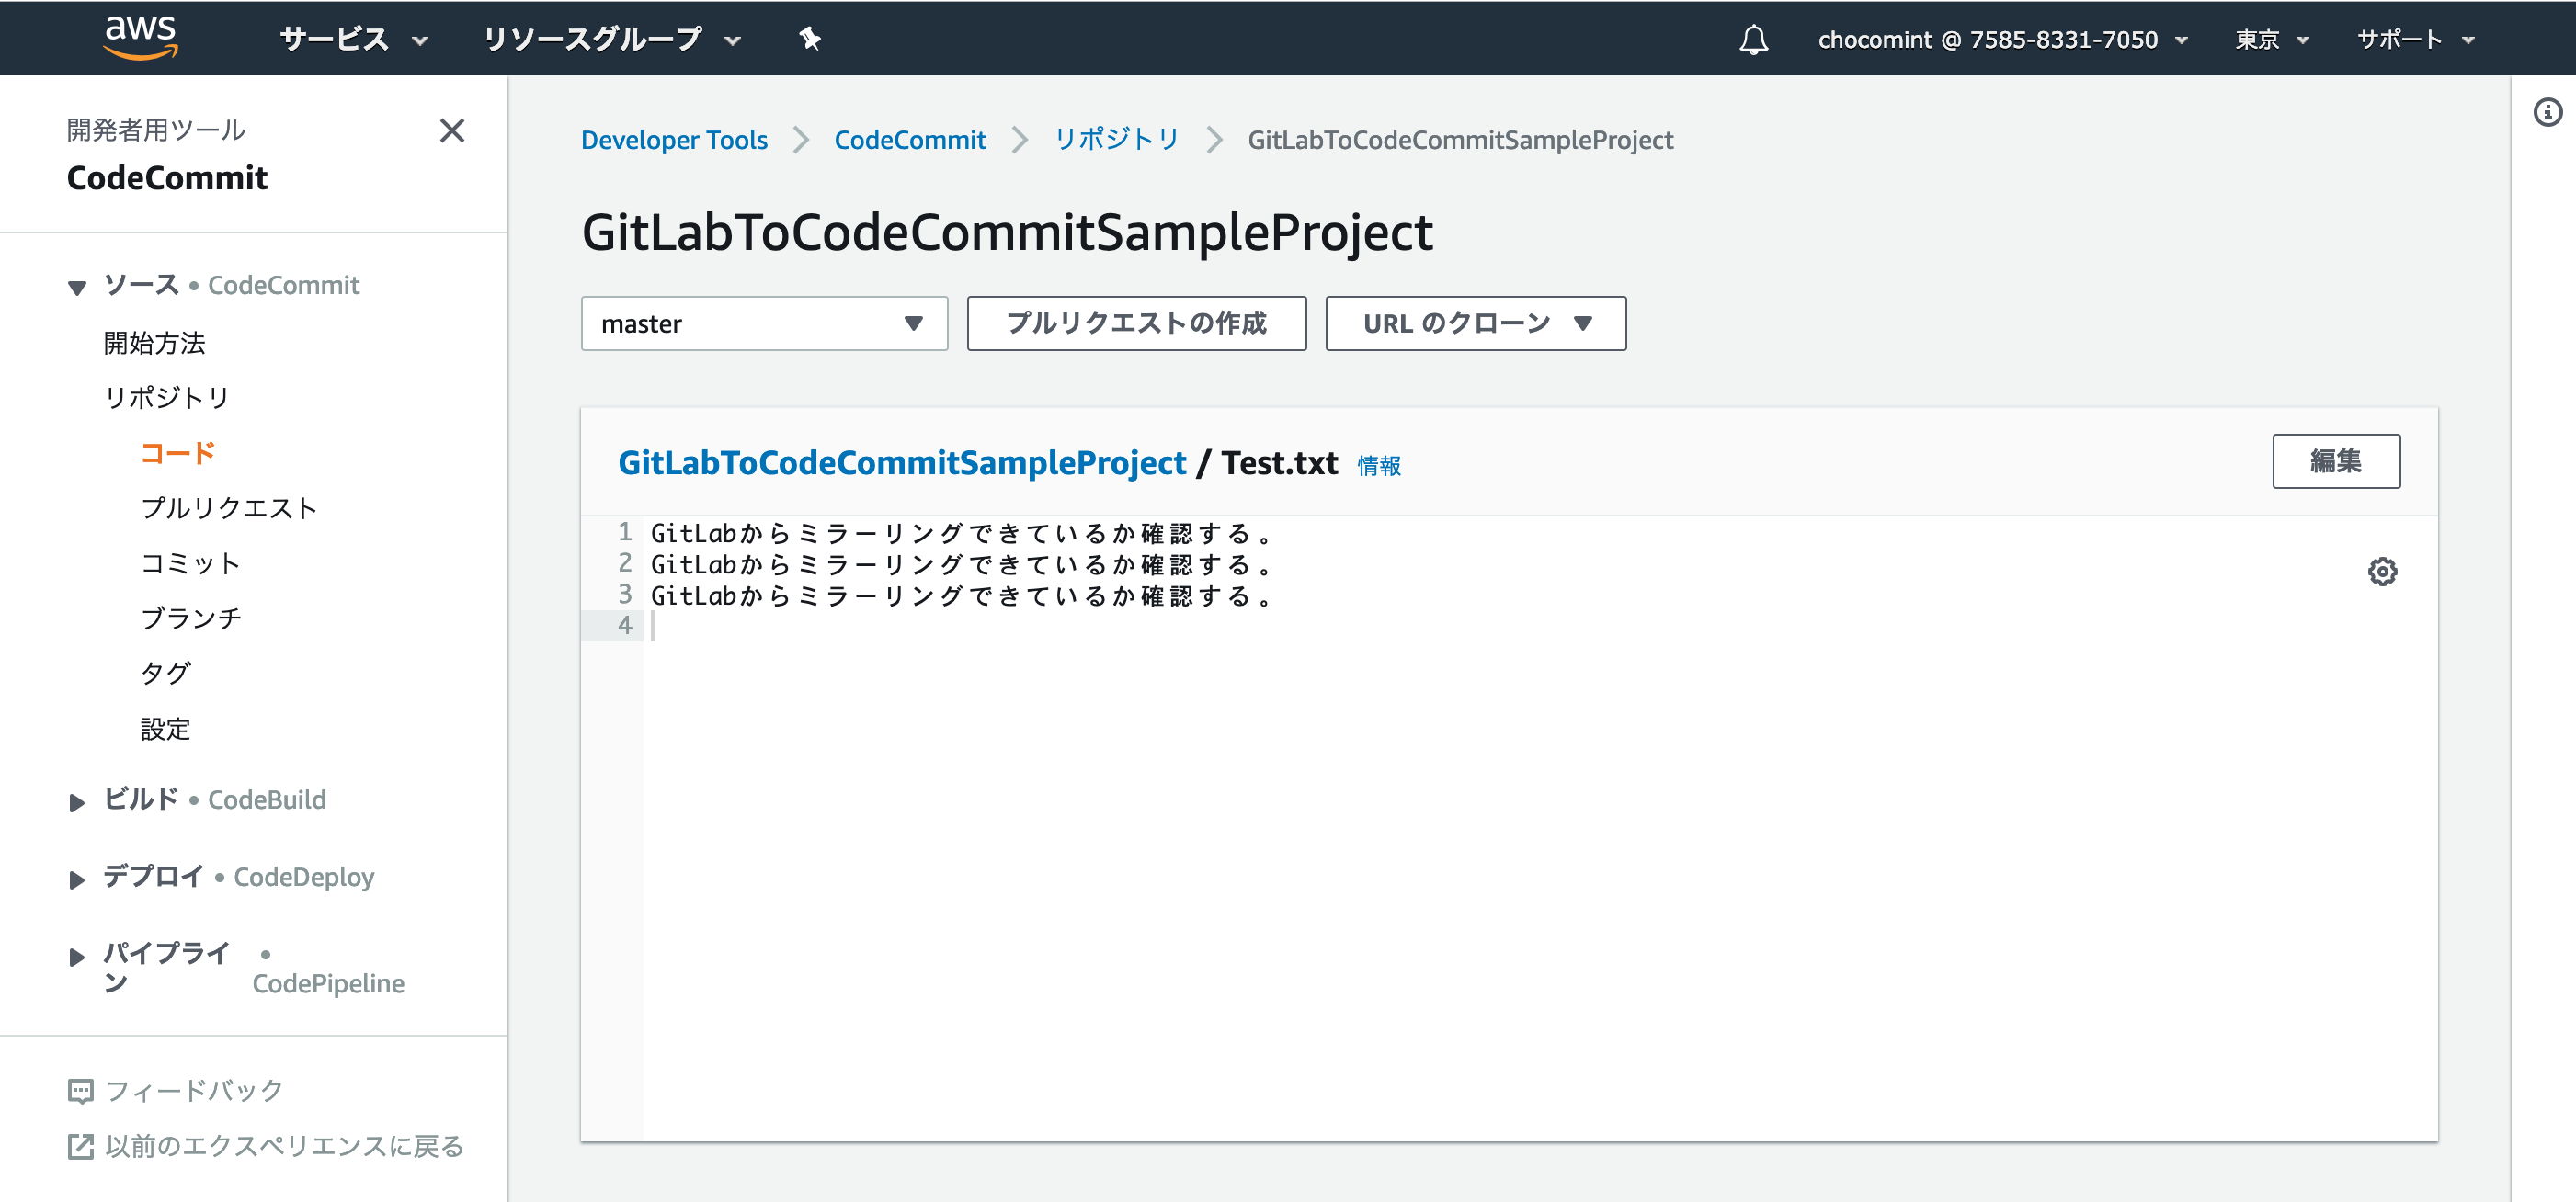The image size is (2576, 1202).
Task: Click the 編集 button for Test.txt
Action: pyautogui.click(x=2337, y=460)
